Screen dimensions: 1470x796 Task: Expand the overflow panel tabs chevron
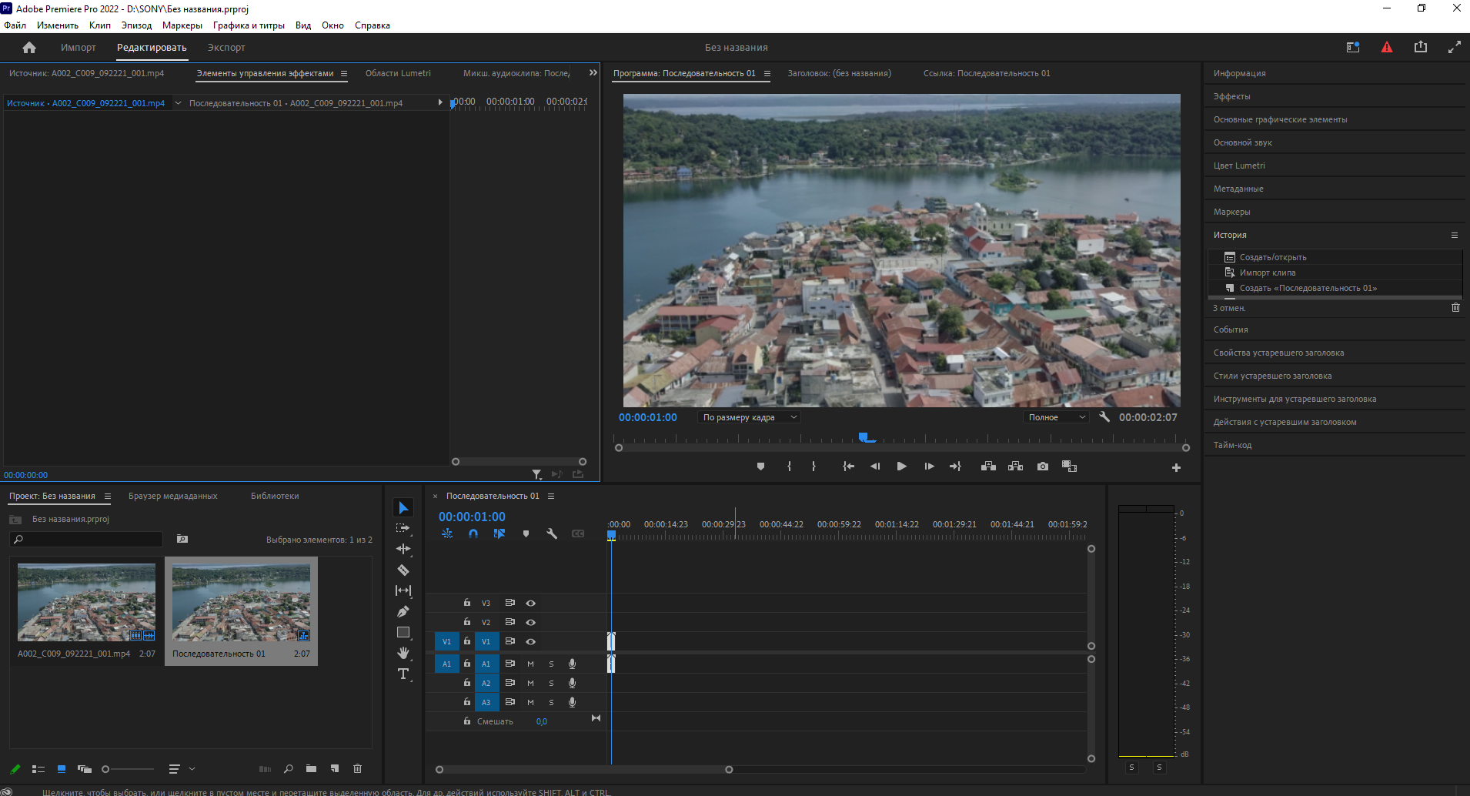pyautogui.click(x=593, y=73)
